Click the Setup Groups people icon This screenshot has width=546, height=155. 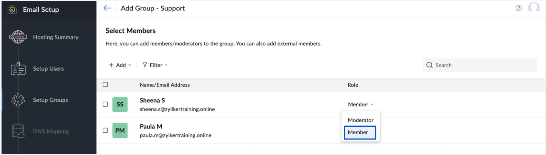click(x=18, y=100)
